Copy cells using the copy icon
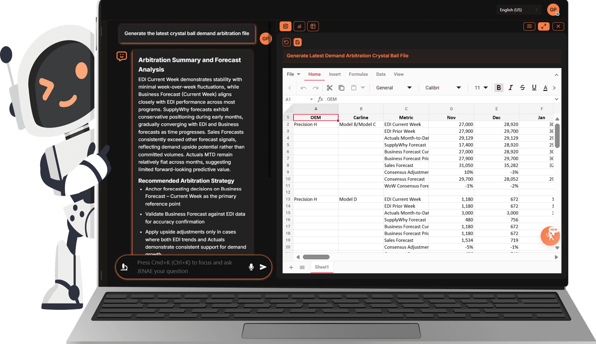 coord(341,87)
